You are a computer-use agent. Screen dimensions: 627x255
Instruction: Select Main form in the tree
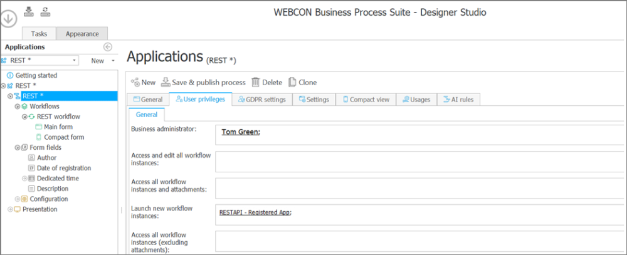click(x=58, y=127)
